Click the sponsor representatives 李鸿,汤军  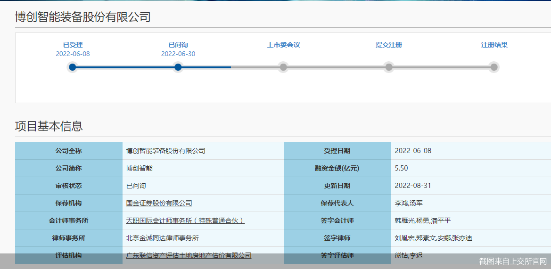409,204
